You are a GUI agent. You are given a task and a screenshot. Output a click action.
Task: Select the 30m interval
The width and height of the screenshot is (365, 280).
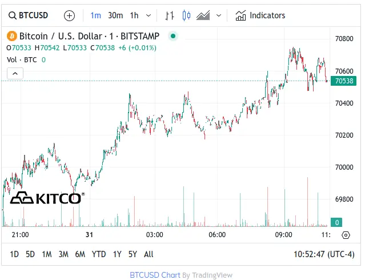point(115,15)
